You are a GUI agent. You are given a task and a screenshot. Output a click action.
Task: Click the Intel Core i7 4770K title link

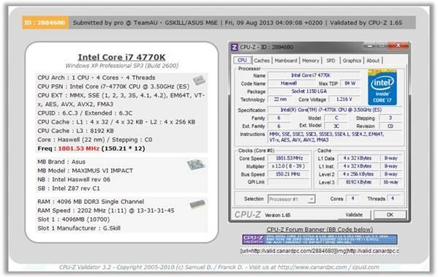pos(121,57)
